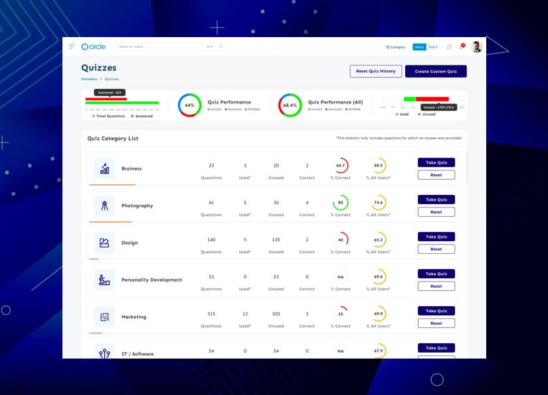548x395 pixels.
Task: Click the Business category chart icon
Action: (x=104, y=169)
